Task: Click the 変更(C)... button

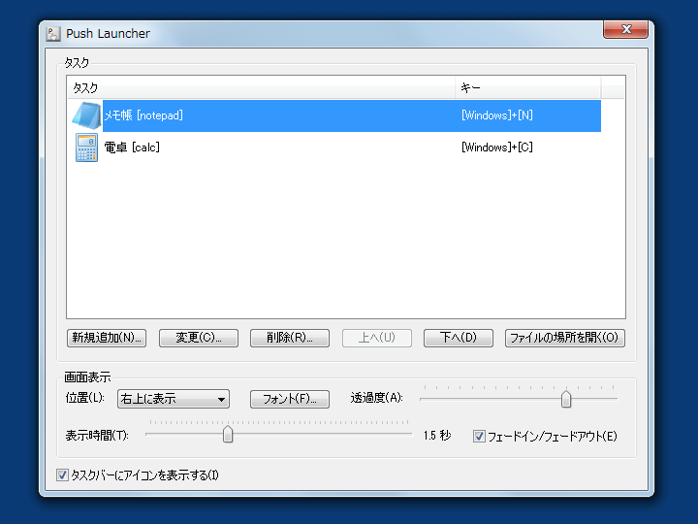Action: point(199,338)
